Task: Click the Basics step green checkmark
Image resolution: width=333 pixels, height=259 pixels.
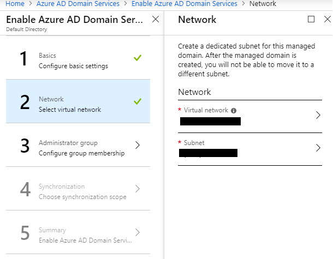Action: click(x=138, y=58)
